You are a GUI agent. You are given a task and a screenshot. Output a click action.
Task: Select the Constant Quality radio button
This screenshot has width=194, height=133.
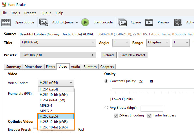106,81
